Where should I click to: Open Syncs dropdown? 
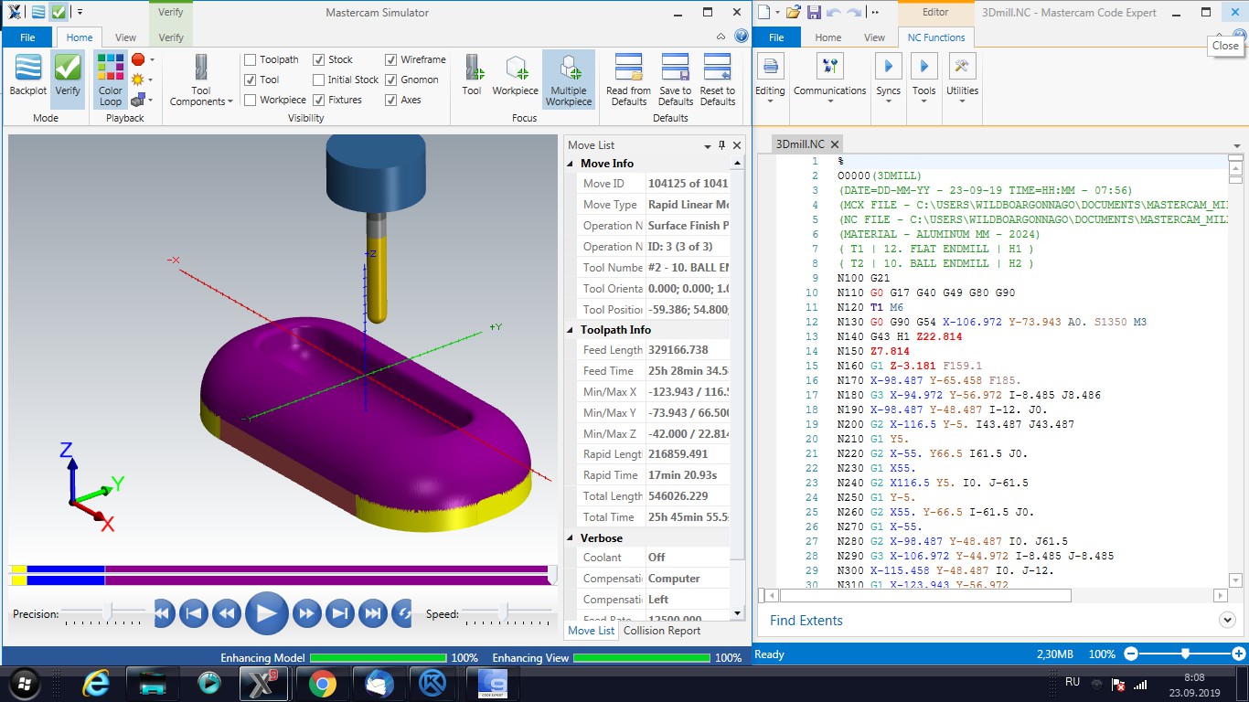pos(888,80)
